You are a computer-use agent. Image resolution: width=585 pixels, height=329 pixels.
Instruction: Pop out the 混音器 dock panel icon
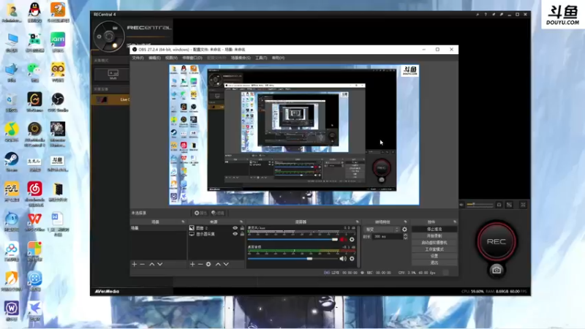point(358,222)
